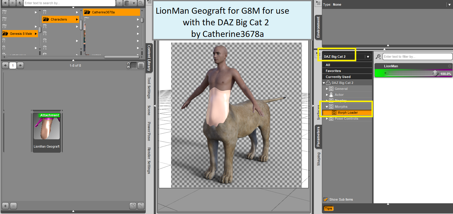This screenshot has width=453, height=214.
Task: Click the left pane collapse arrow by viewport
Action: click(x=155, y=106)
